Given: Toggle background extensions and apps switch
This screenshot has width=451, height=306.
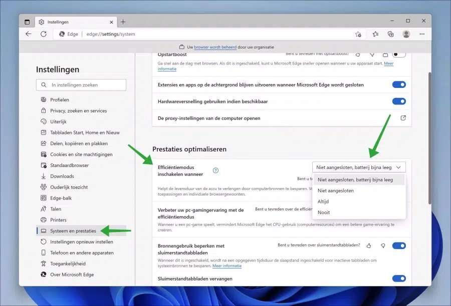Looking at the screenshot, I should tap(399, 84).
